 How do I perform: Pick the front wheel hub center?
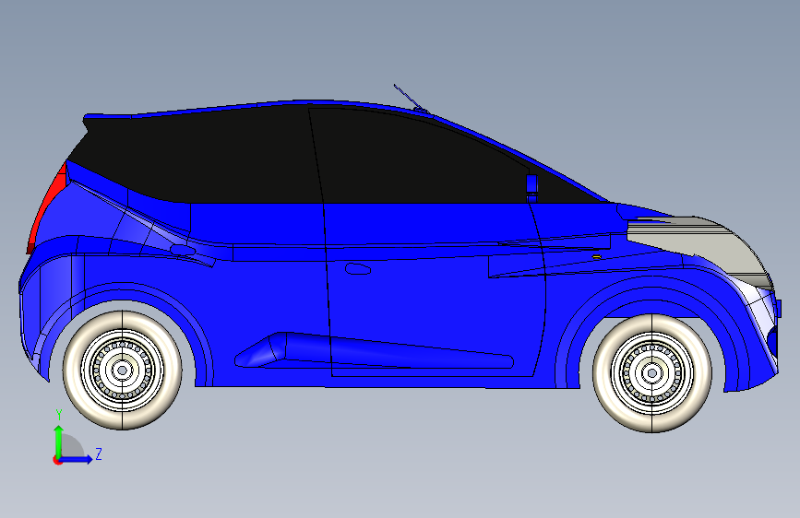coord(651,373)
